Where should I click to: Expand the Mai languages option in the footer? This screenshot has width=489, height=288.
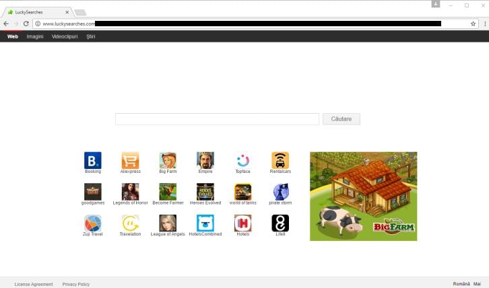click(x=477, y=284)
